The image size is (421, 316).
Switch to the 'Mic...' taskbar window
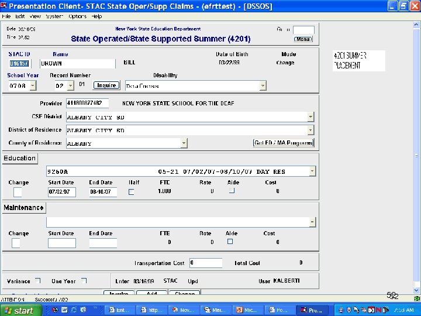tap(248, 310)
